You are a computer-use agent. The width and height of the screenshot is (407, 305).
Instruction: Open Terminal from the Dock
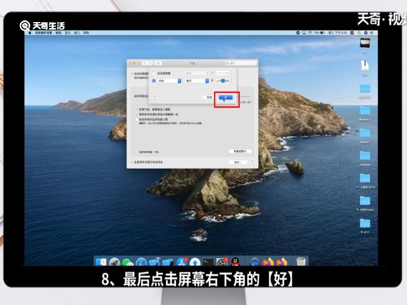click(208, 262)
